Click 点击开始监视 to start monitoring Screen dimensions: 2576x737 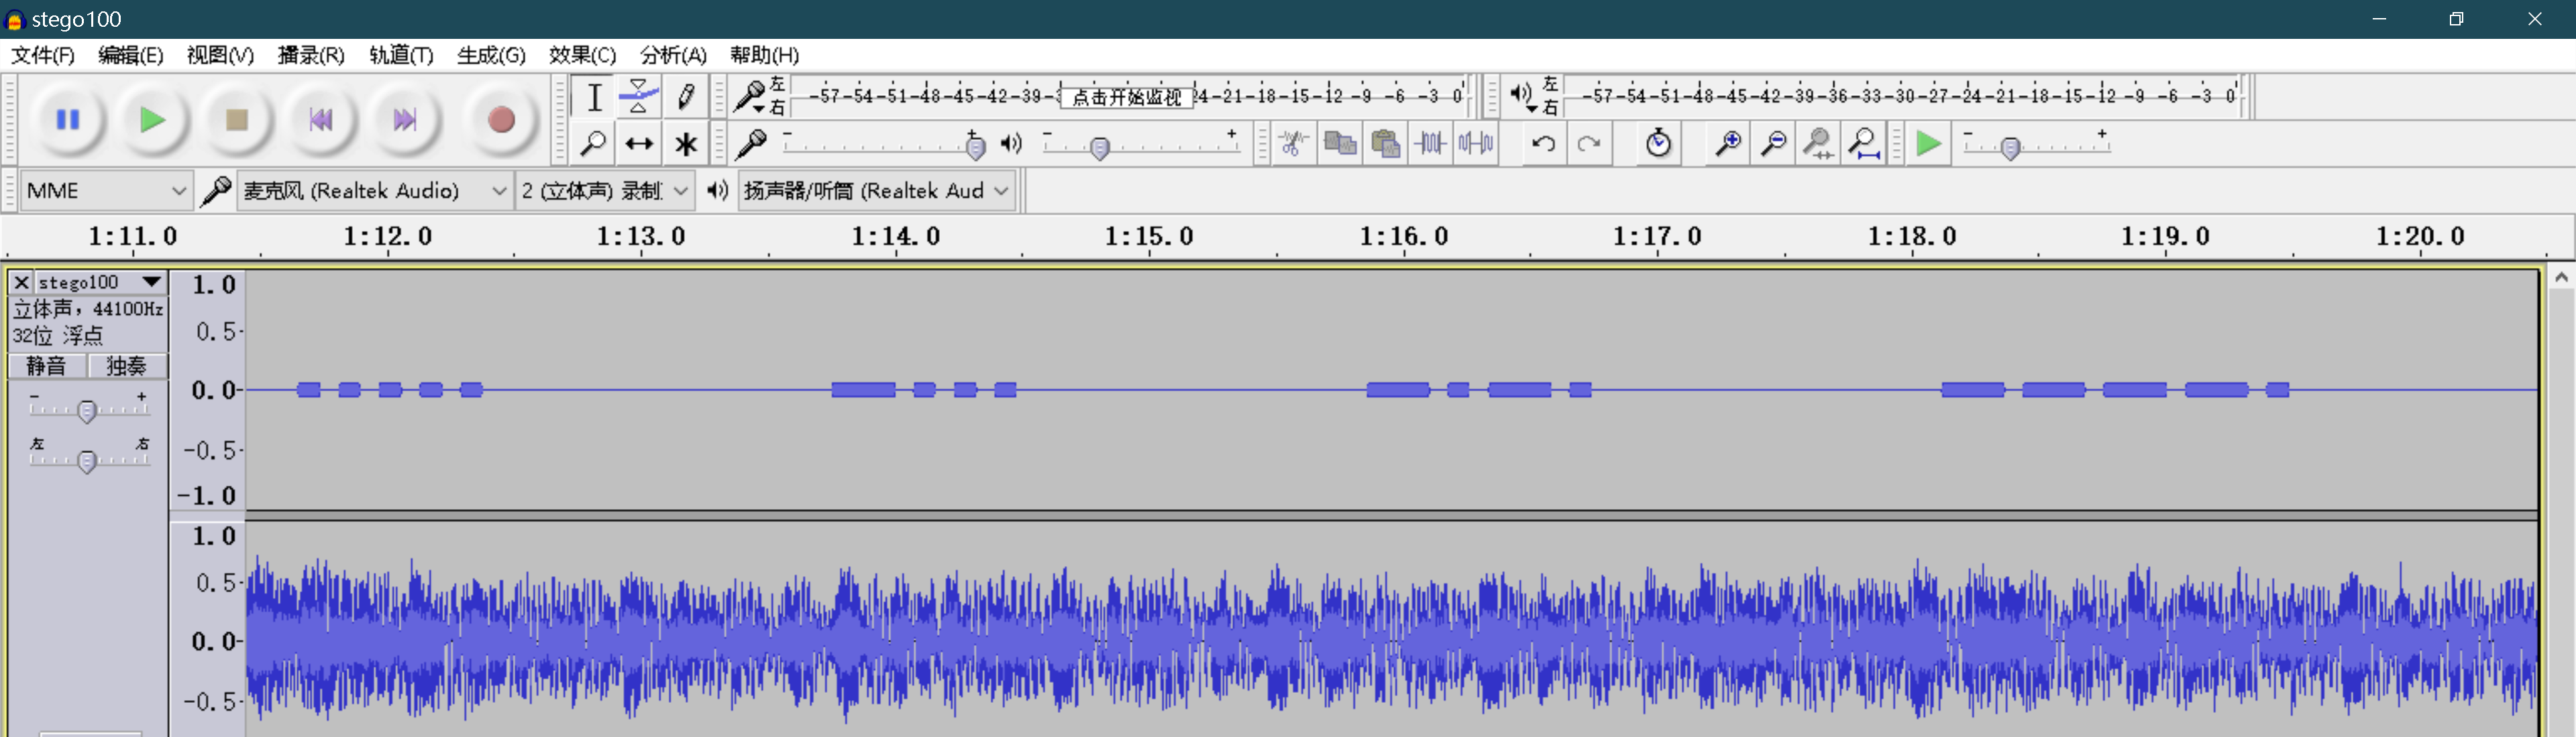tap(1127, 97)
